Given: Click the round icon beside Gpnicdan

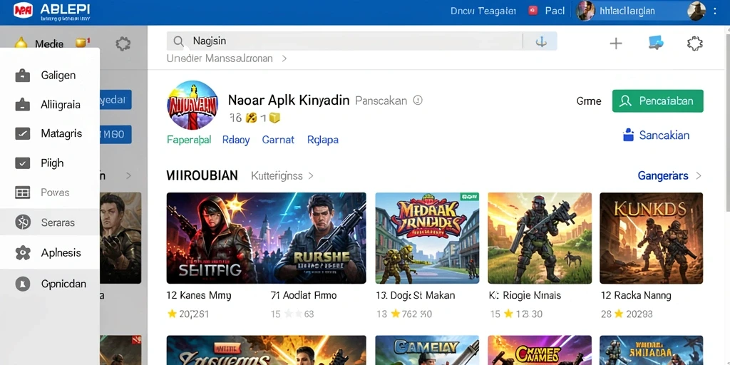Looking at the screenshot, I should coord(22,283).
